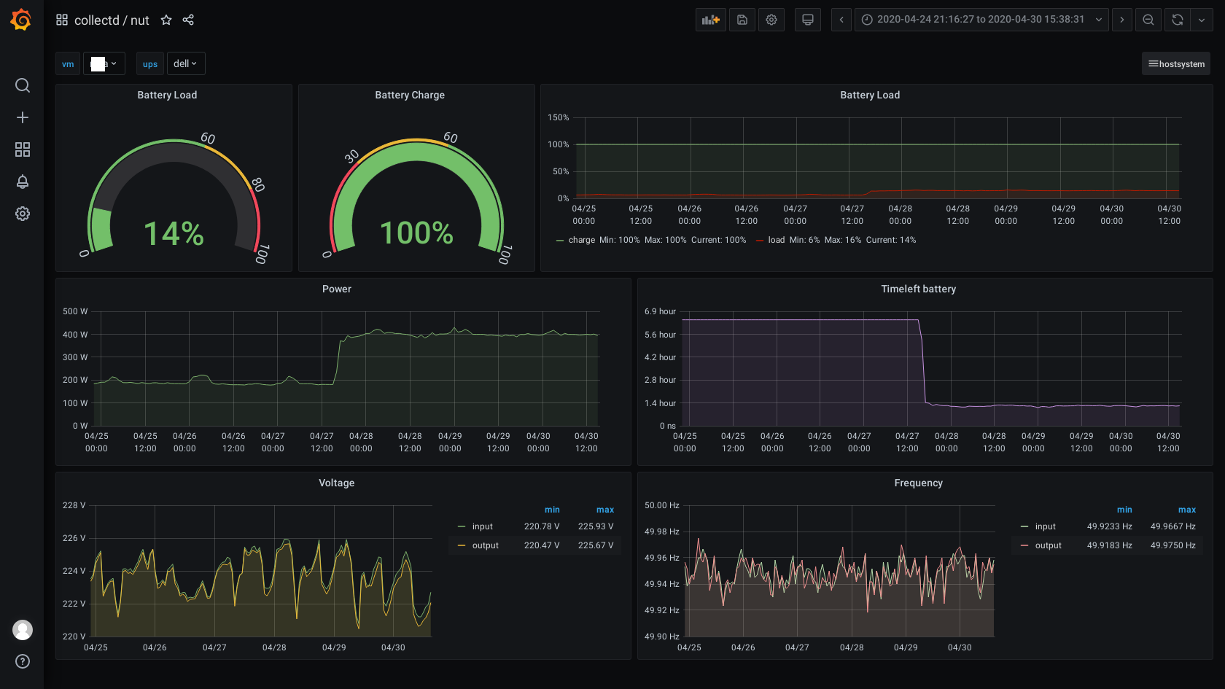Expand the ups dropdown showing dell
The image size is (1225, 689).
[185, 63]
